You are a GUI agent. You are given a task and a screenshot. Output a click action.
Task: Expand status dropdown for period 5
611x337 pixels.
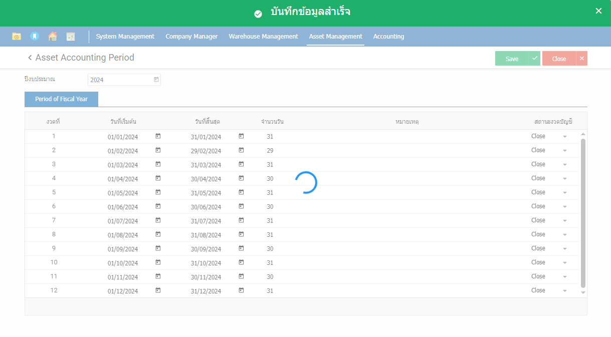pyautogui.click(x=565, y=193)
